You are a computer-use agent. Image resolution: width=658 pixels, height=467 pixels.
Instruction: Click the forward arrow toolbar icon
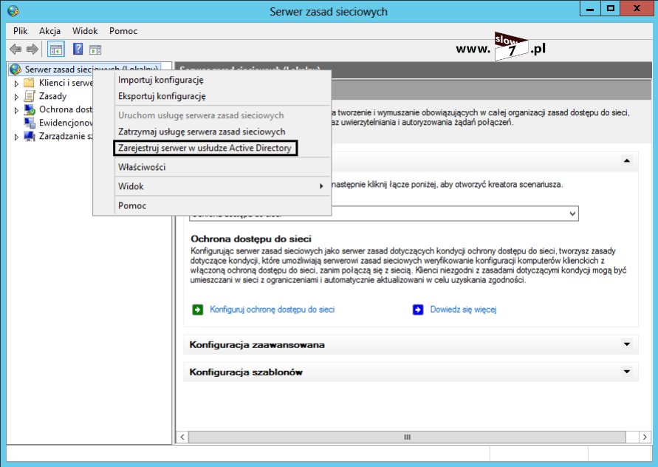coord(32,50)
